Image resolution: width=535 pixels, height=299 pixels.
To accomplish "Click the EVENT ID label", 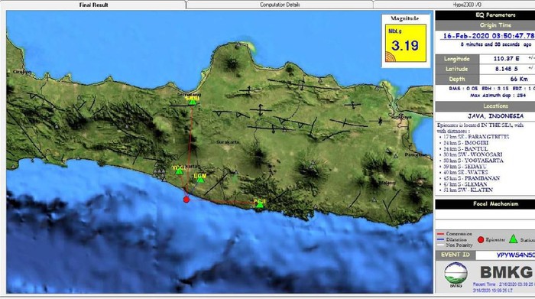I will pyautogui.click(x=456, y=255).
